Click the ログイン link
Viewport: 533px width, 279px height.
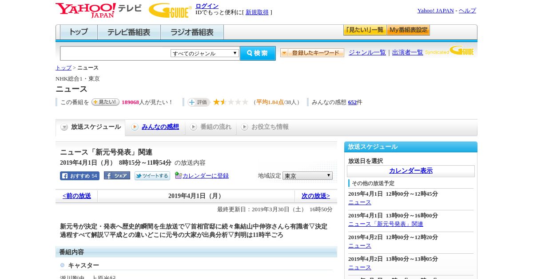(x=207, y=6)
